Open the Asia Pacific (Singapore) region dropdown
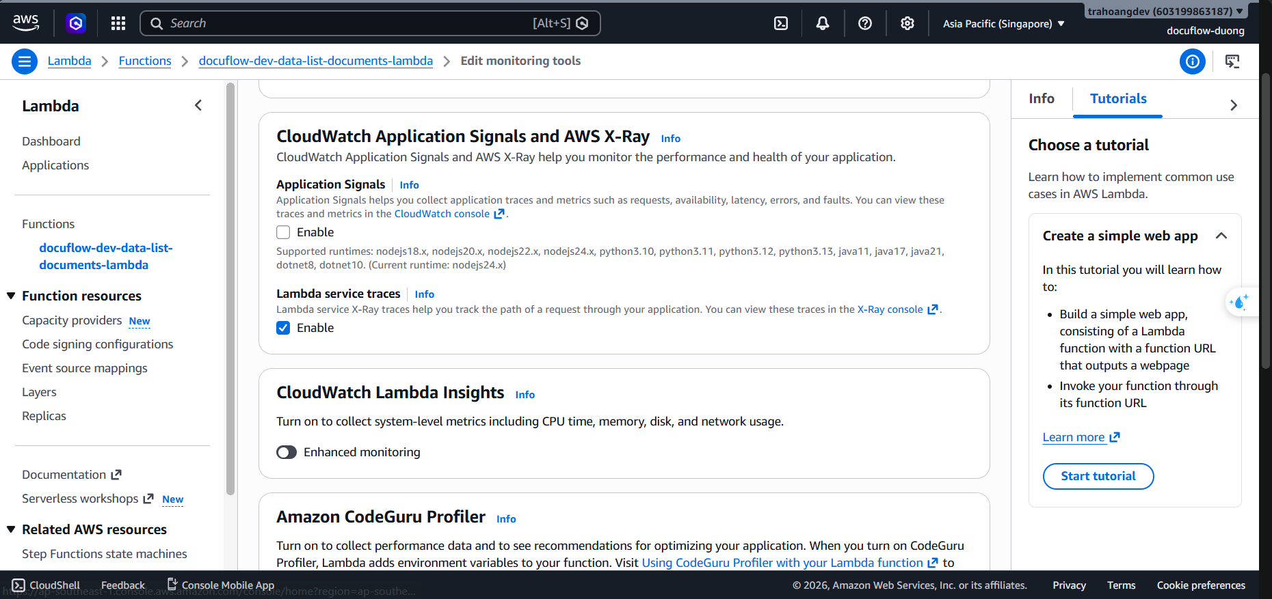 pyautogui.click(x=1004, y=23)
